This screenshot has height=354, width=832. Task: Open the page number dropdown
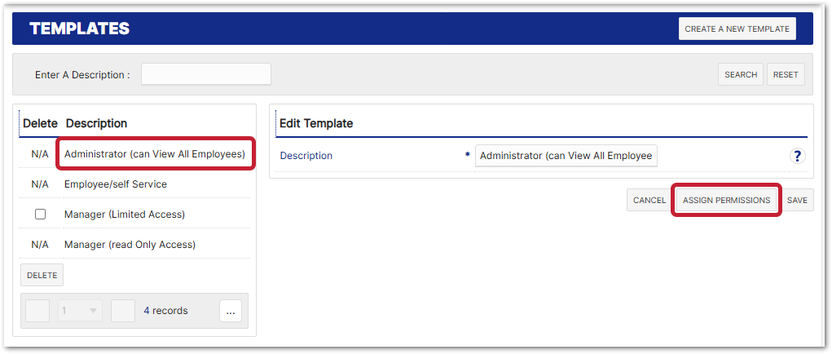pyautogui.click(x=80, y=311)
